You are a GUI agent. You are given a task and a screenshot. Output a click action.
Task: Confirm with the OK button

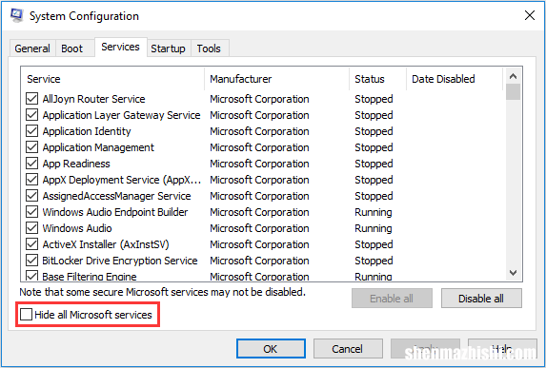click(x=271, y=349)
